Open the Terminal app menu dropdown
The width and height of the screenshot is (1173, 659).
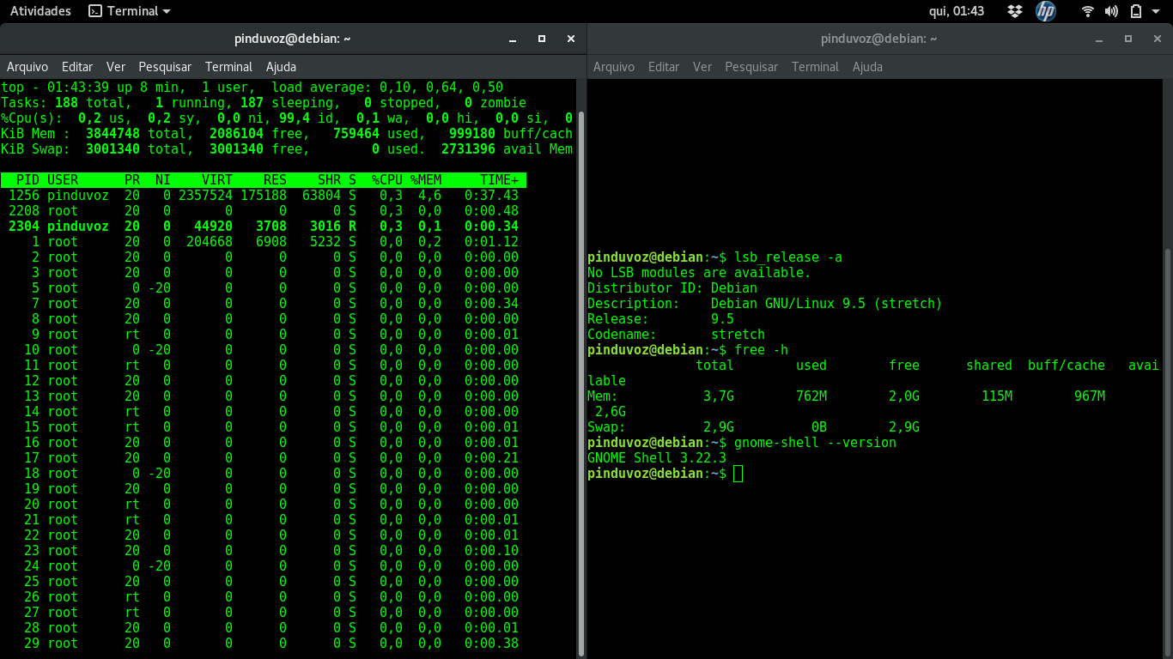pyautogui.click(x=130, y=11)
